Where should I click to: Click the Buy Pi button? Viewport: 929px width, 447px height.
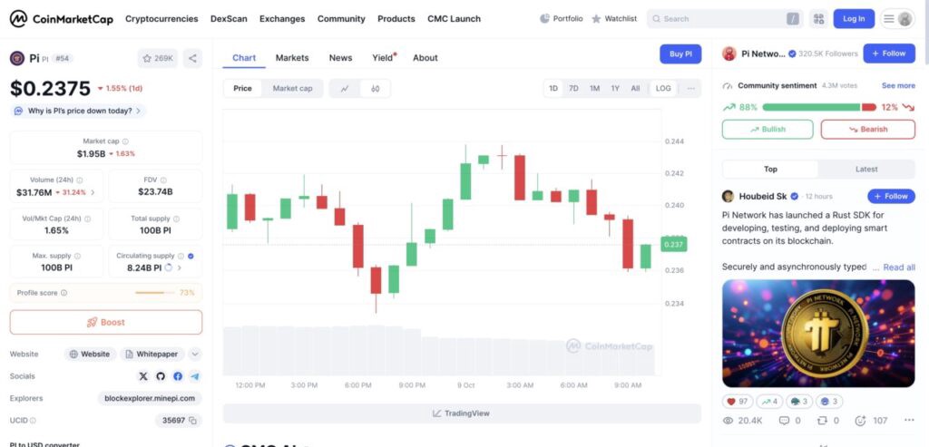click(x=680, y=53)
